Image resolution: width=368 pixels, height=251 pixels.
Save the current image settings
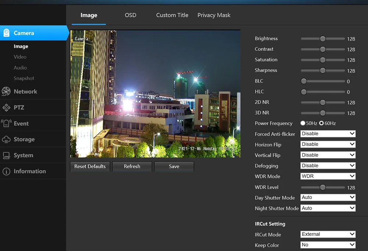coord(174,166)
